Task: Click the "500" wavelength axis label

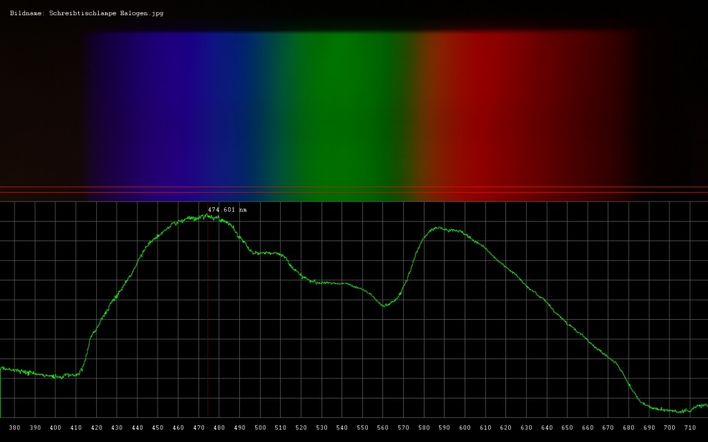Action: [260, 427]
